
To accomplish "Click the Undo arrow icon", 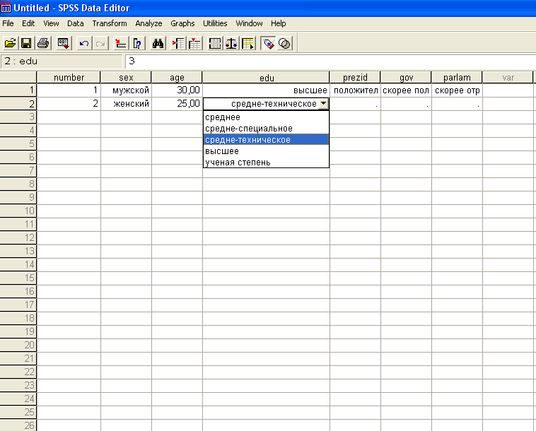I will (83, 43).
